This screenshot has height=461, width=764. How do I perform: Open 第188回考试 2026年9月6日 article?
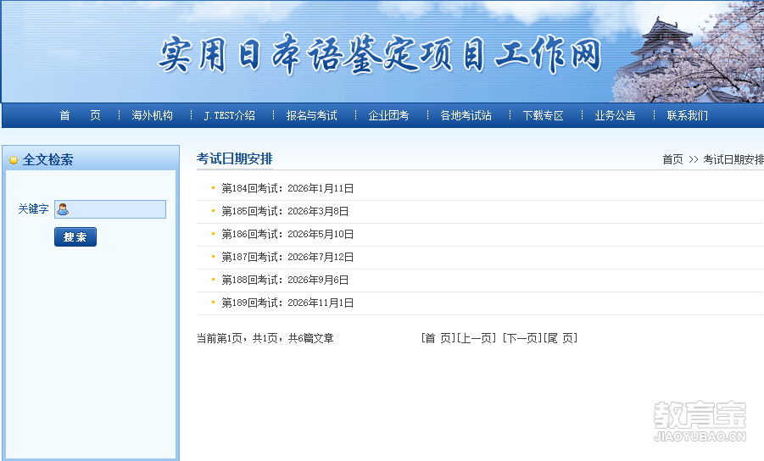click(285, 280)
